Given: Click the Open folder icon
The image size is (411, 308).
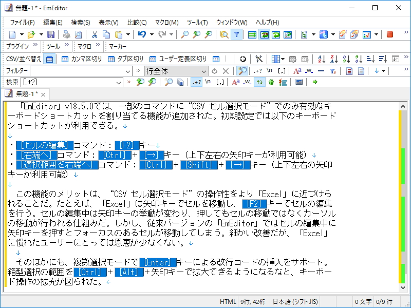Looking at the screenshot, I should coord(31,34).
